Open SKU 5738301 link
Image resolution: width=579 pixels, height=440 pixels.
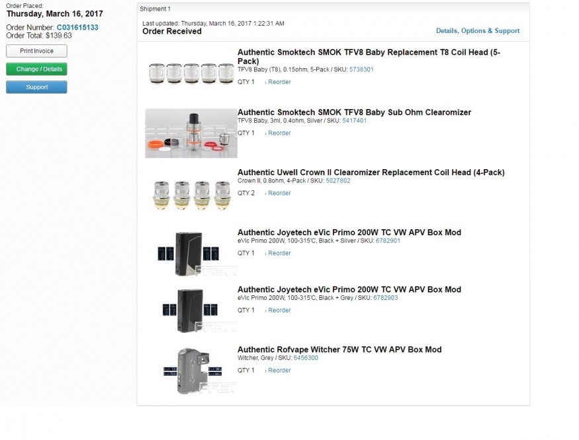(x=361, y=69)
